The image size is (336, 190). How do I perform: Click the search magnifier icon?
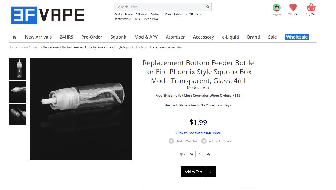tap(208, 7)
